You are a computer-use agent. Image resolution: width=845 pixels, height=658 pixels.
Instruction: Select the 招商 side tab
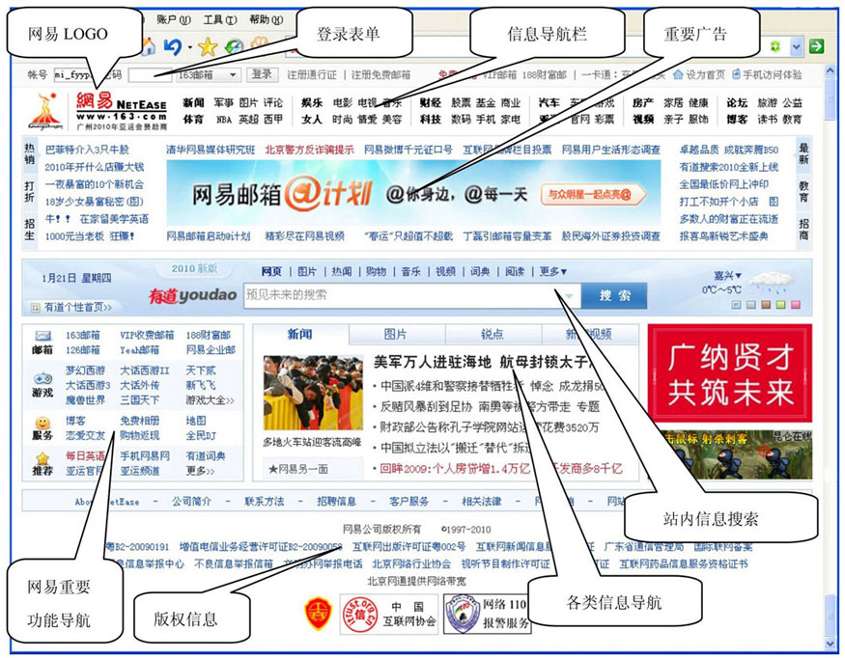click(803, 229)
